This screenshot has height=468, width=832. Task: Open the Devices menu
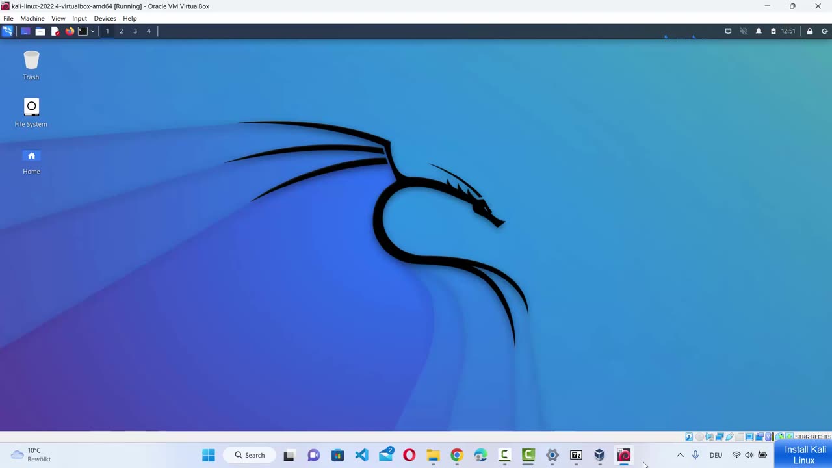pos(105,18)
